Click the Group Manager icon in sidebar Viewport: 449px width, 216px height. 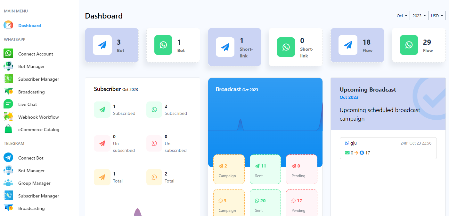[8, 183]
